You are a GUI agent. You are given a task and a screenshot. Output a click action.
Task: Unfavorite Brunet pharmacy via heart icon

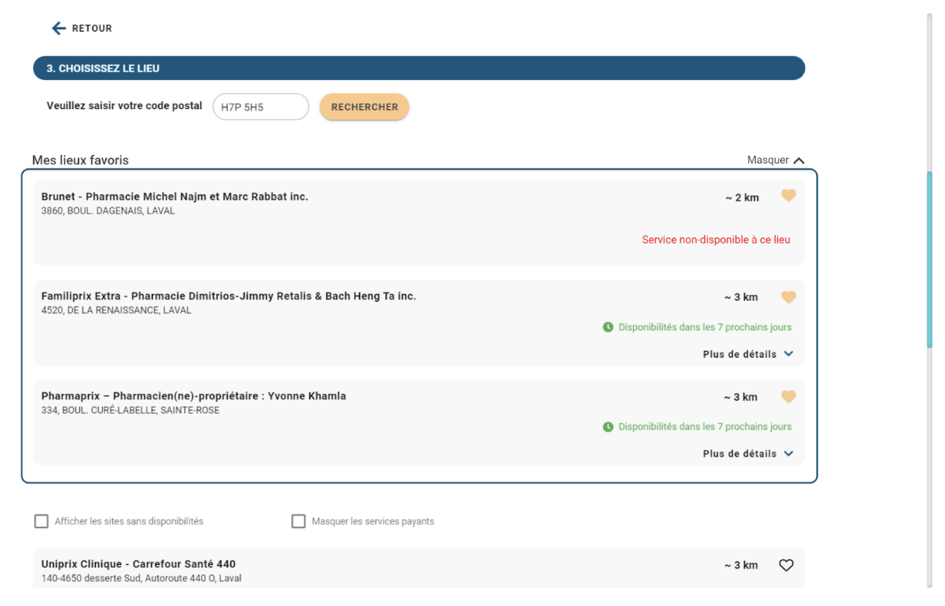click(788, 195)
